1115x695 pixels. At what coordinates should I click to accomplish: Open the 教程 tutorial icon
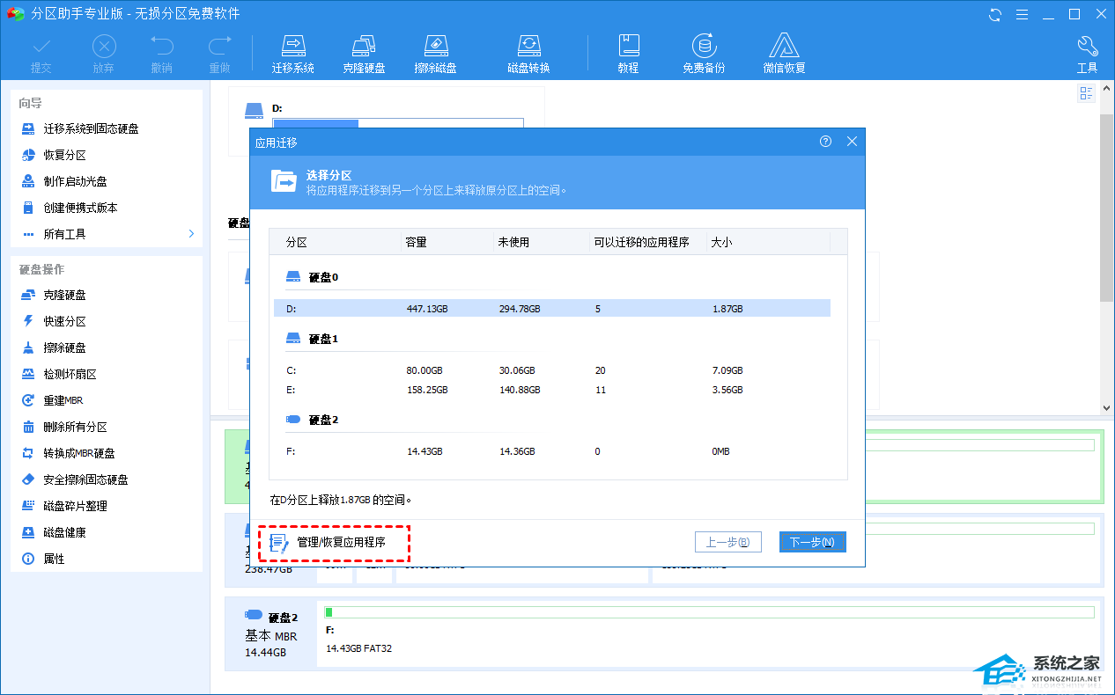click(x=628, y=53)
